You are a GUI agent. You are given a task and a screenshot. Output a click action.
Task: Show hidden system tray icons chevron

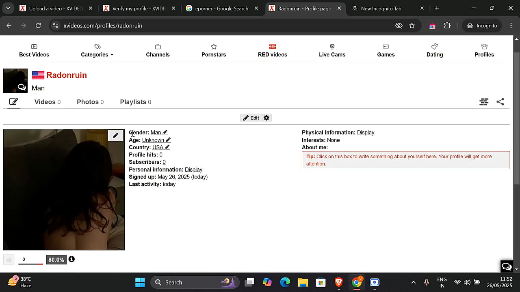pyautogui.click(x=413, y=282)
